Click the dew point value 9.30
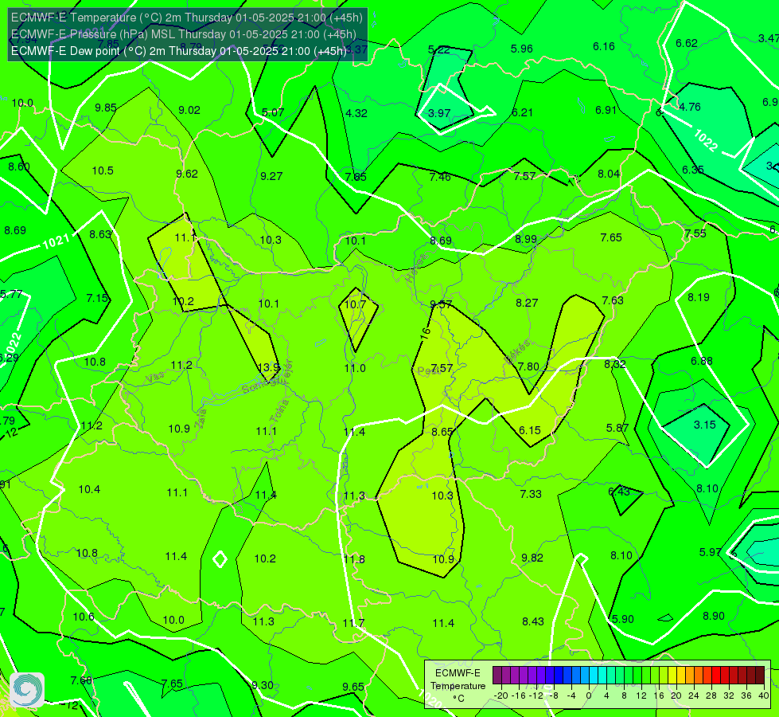The image size is (779, 717). pyautogui.click(x=263, y=685)
